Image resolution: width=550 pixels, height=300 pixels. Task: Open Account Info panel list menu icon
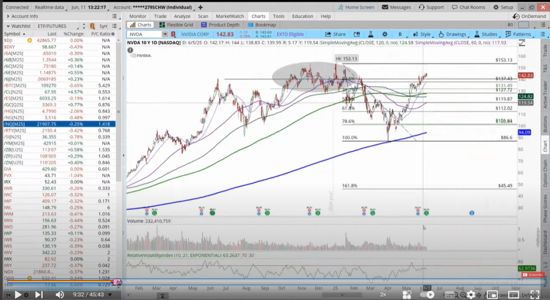(x=115, y=16)
